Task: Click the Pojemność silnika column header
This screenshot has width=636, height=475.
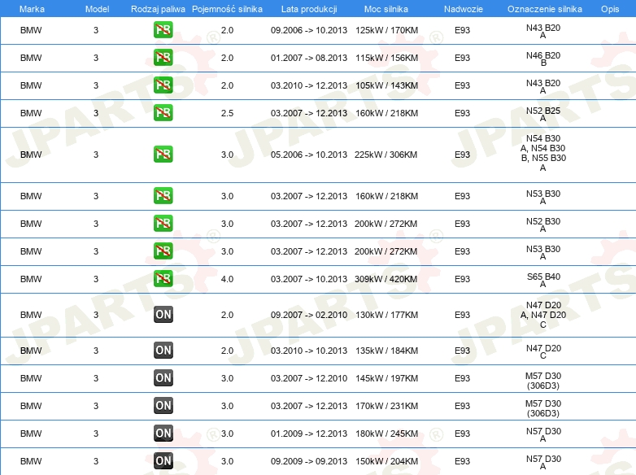Action: pyautogui.click(x=227, y=9)
